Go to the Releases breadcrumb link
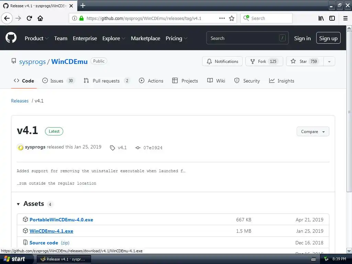Screen dimensions: 352x264 tap(20, 101)
